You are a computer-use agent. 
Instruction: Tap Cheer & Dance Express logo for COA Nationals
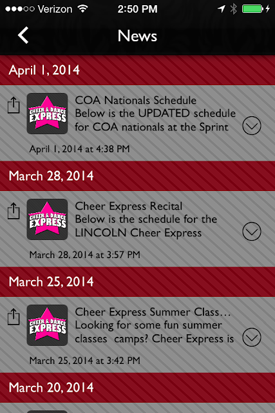coord(47,114)
